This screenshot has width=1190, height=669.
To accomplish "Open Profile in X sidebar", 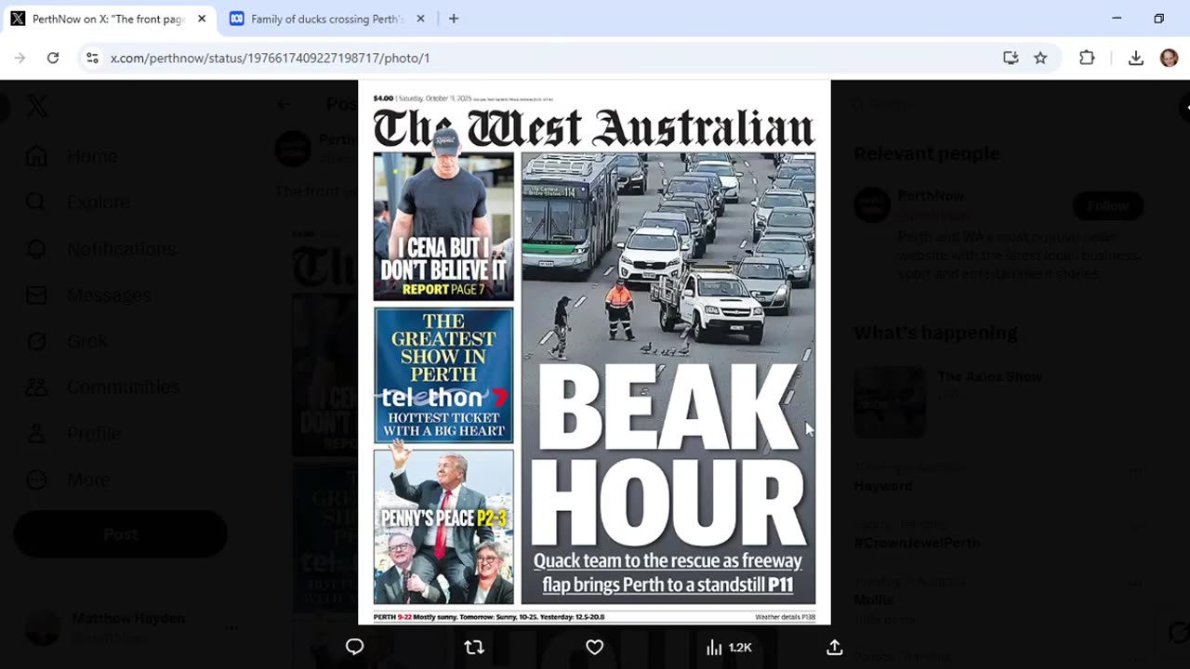I will (73, 433).
